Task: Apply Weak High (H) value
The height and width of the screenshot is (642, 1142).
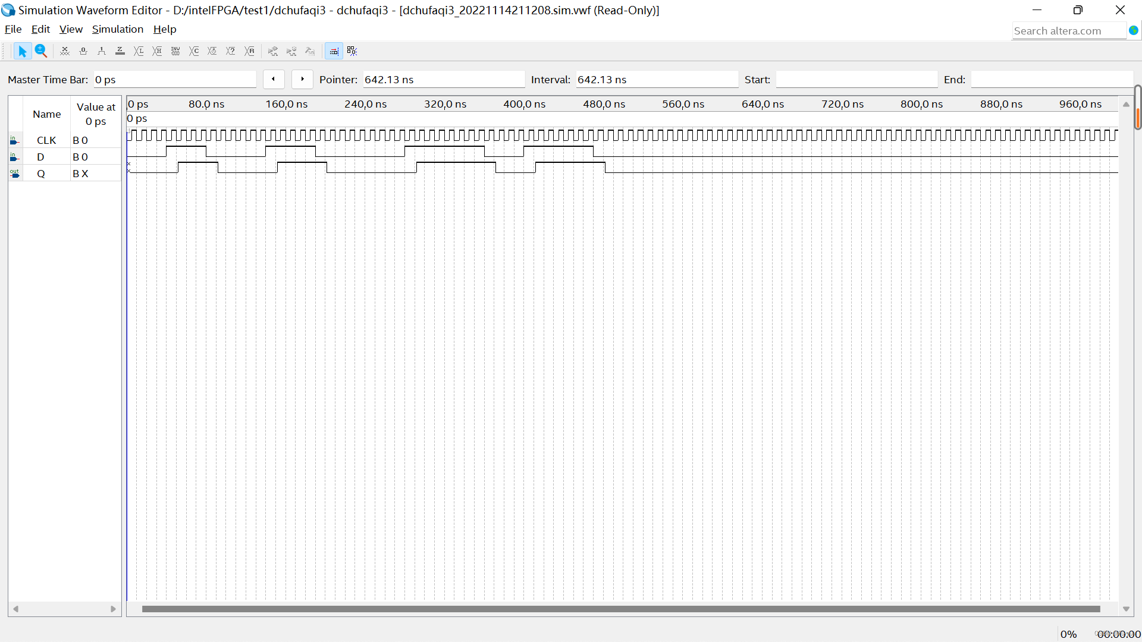Action: point(157,51)
